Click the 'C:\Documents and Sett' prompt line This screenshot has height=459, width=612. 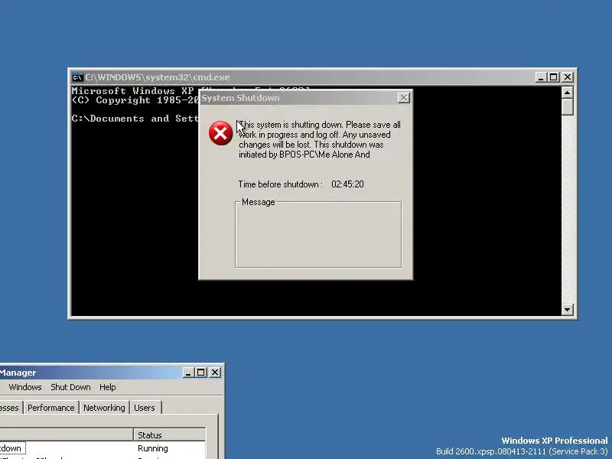(135, 119)
